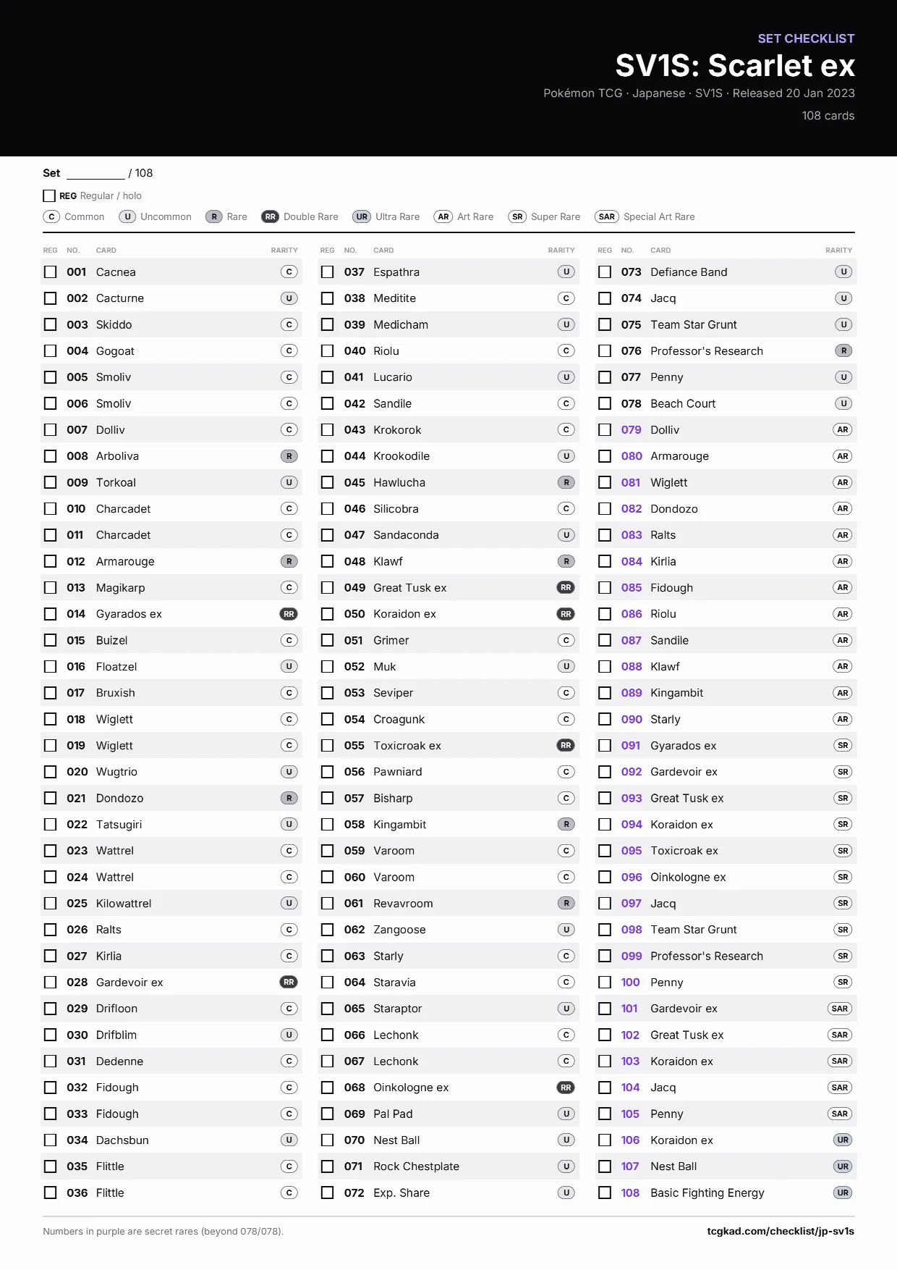Image resolution: width=897 pixels, height=1270 pixels.
Task: Click the Set count blank field
Action: (x=95, y=174)
